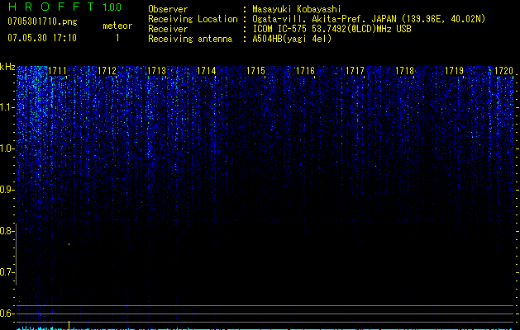The image size is (520, 330).
Task: Click time marker 1712
Action: [x=107, y=71]
